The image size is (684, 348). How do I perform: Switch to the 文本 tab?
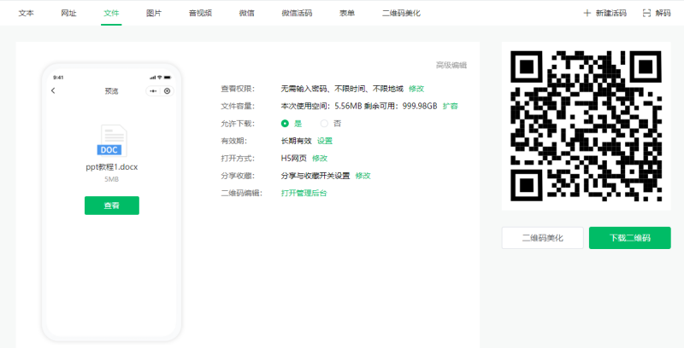[x=27, y=14]
